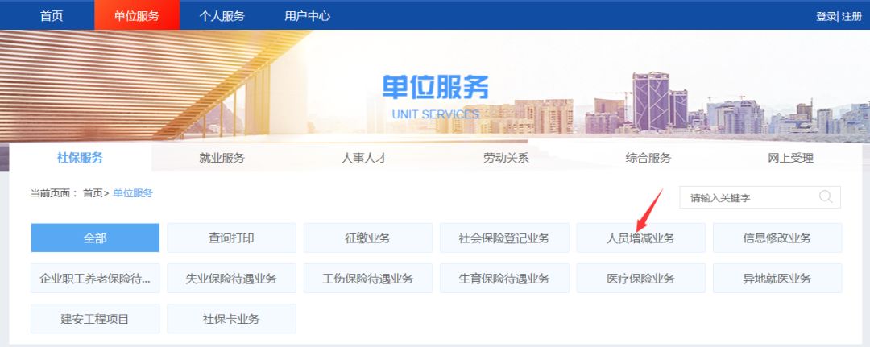Open 用户中心 in the top bar
The width and height of the screenshot is (870, 347).
click(x=307, y=15)
